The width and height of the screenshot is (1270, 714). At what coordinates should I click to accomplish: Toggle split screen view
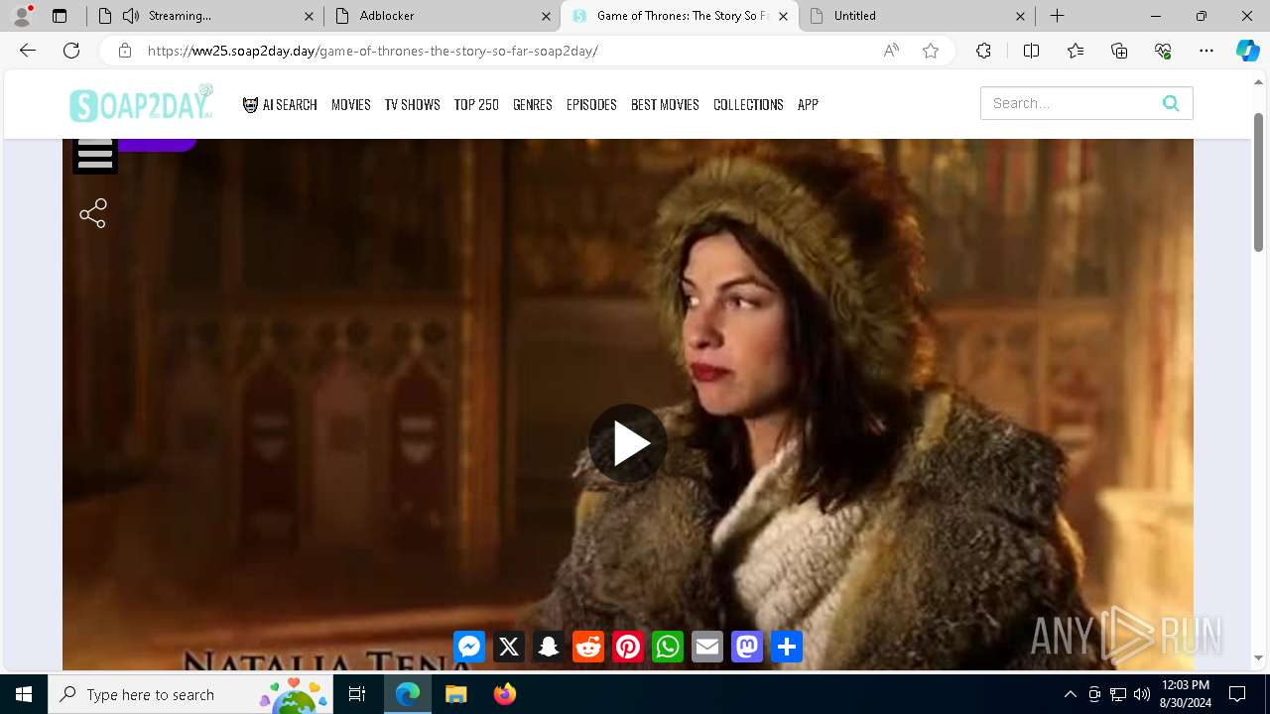pyautogui.click(x=1031, y=51)
